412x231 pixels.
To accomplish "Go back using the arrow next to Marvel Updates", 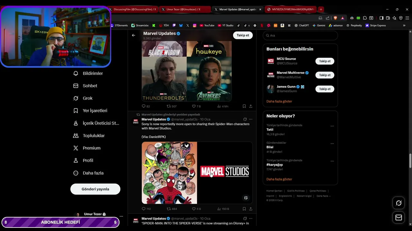I will click(134, 35).
